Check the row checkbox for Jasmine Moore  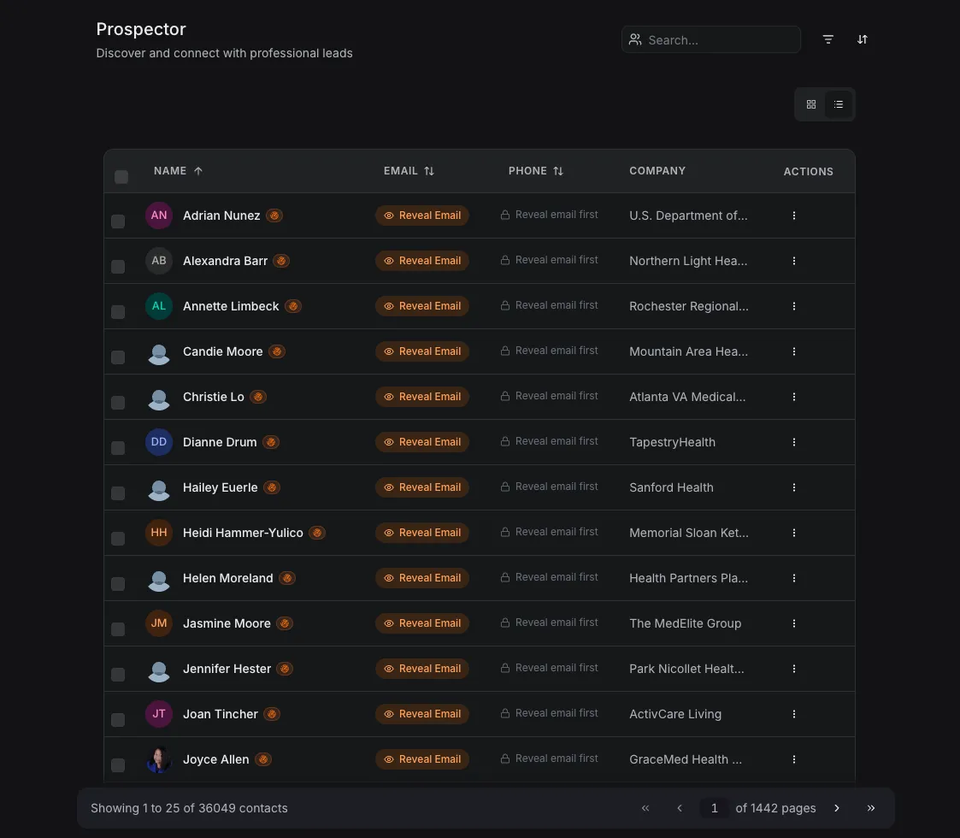(x=118, y=628)
